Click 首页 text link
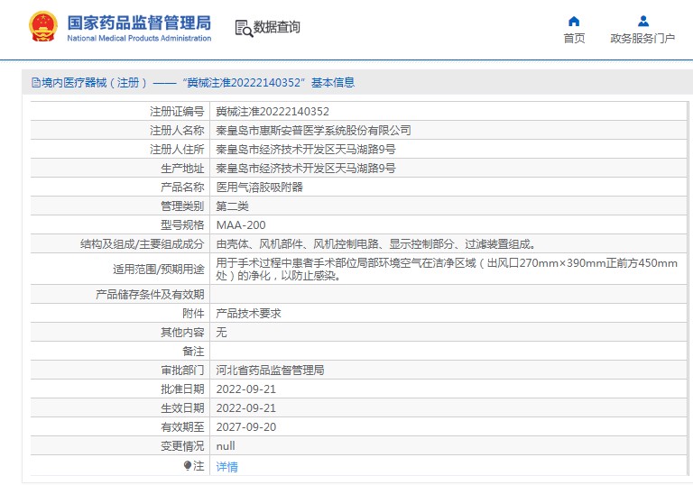 tap(574, 39)
